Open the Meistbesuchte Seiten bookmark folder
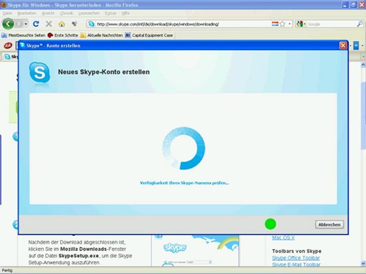Viewport: 366px width, 274px height. tap(23, 35)
